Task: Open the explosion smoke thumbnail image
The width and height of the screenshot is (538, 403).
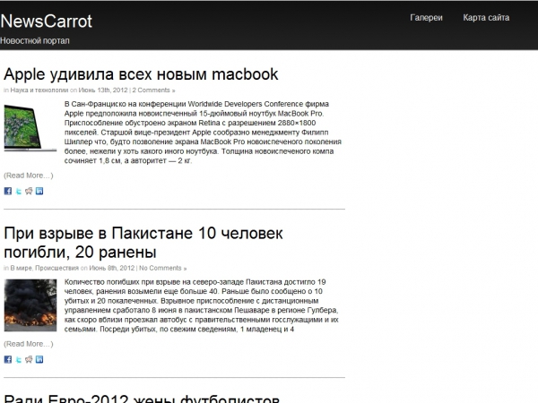Action: click(x=30, y=305)
